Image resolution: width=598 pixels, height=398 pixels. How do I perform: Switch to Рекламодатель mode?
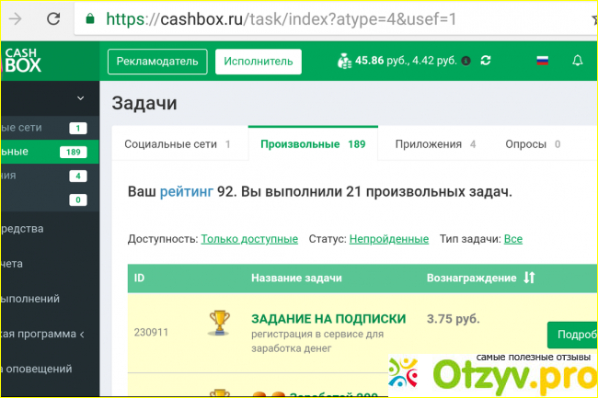(x=157, y=62)
